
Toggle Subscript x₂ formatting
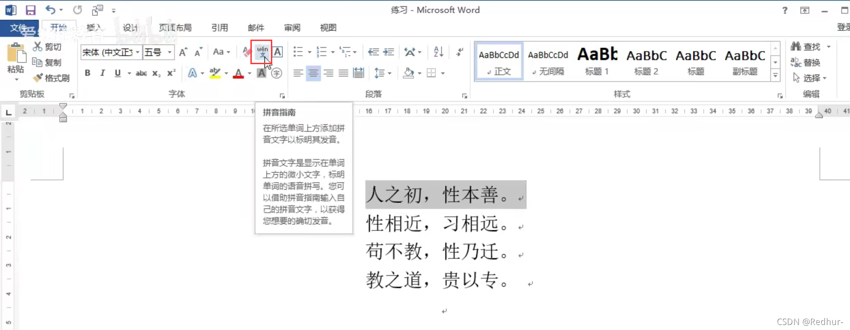point(156,73)
